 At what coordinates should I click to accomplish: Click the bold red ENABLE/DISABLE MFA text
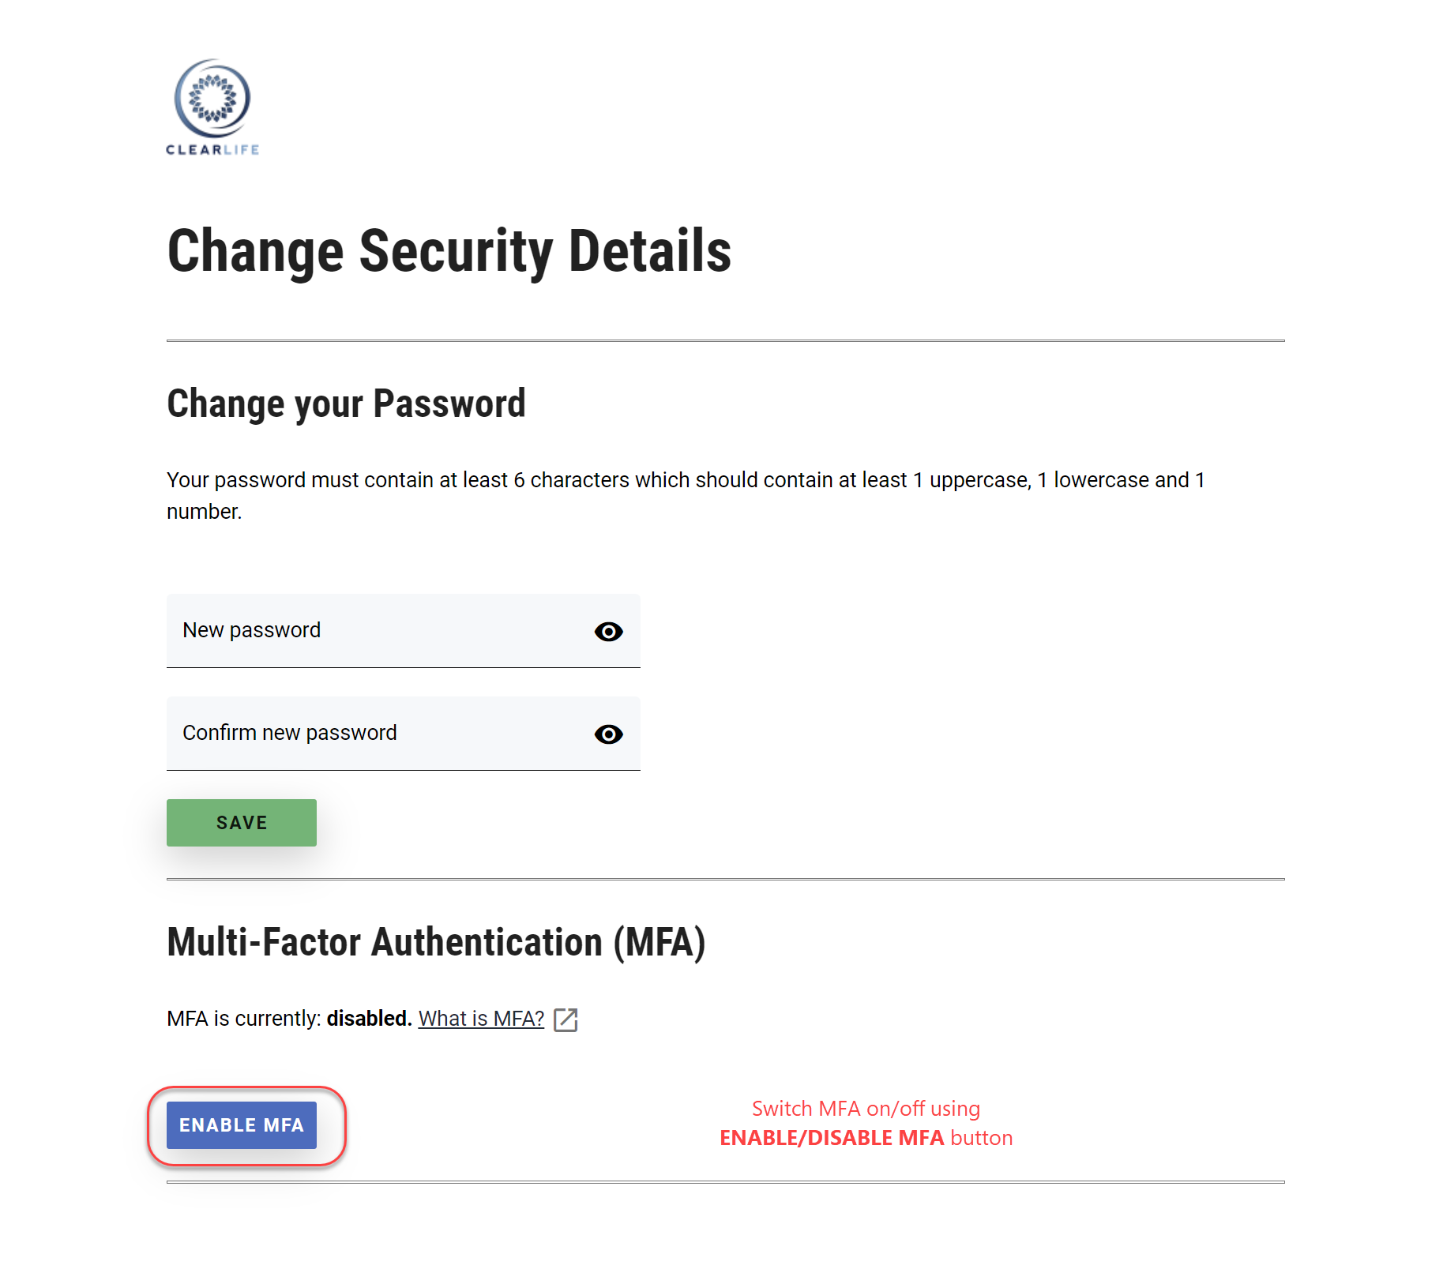tap(832, 1138)
